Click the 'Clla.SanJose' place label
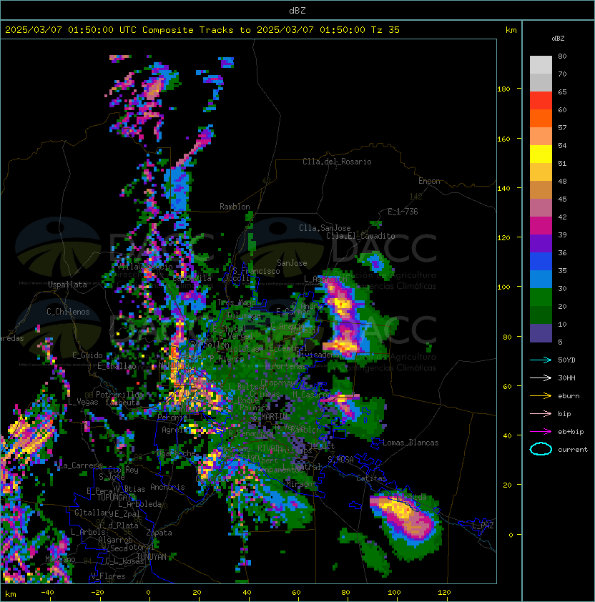Viewport: 595px width, 602px height. click(x=325, y=228)
